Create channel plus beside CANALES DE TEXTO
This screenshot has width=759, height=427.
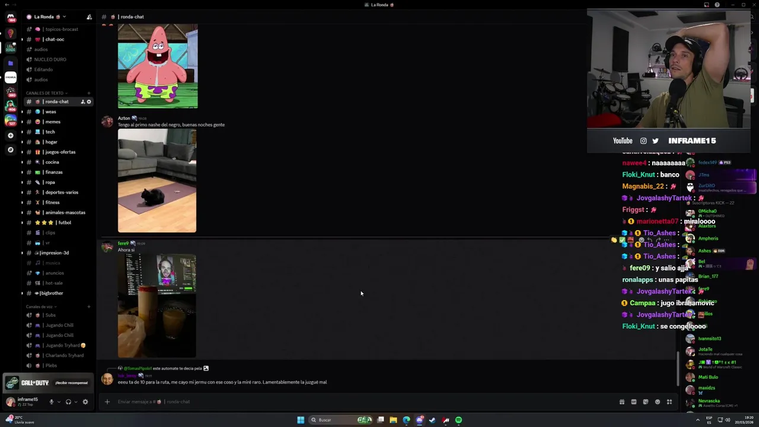pyautogui.click(x=89, y=93)
